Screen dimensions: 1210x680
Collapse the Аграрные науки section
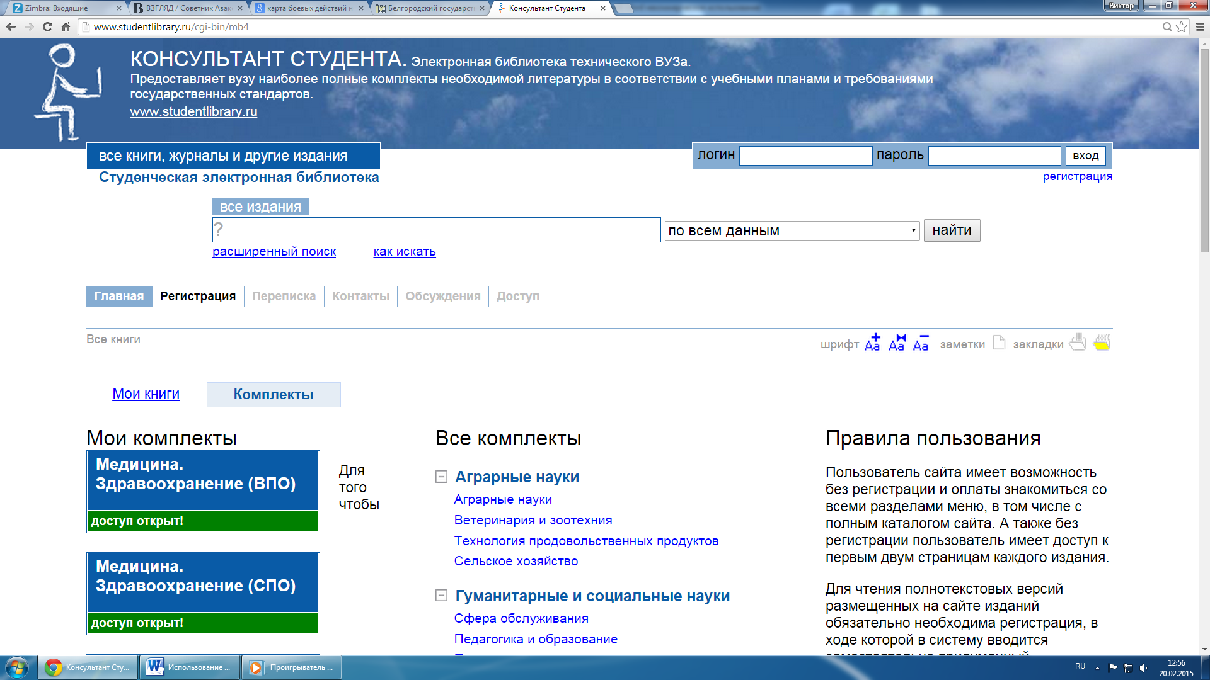coord(442,477)
